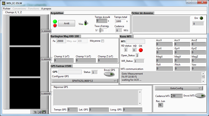Viewport: 209px width, 116px height.
Task: Open the GotoConfig command dropdown
Action: click(x=179, y=88)
